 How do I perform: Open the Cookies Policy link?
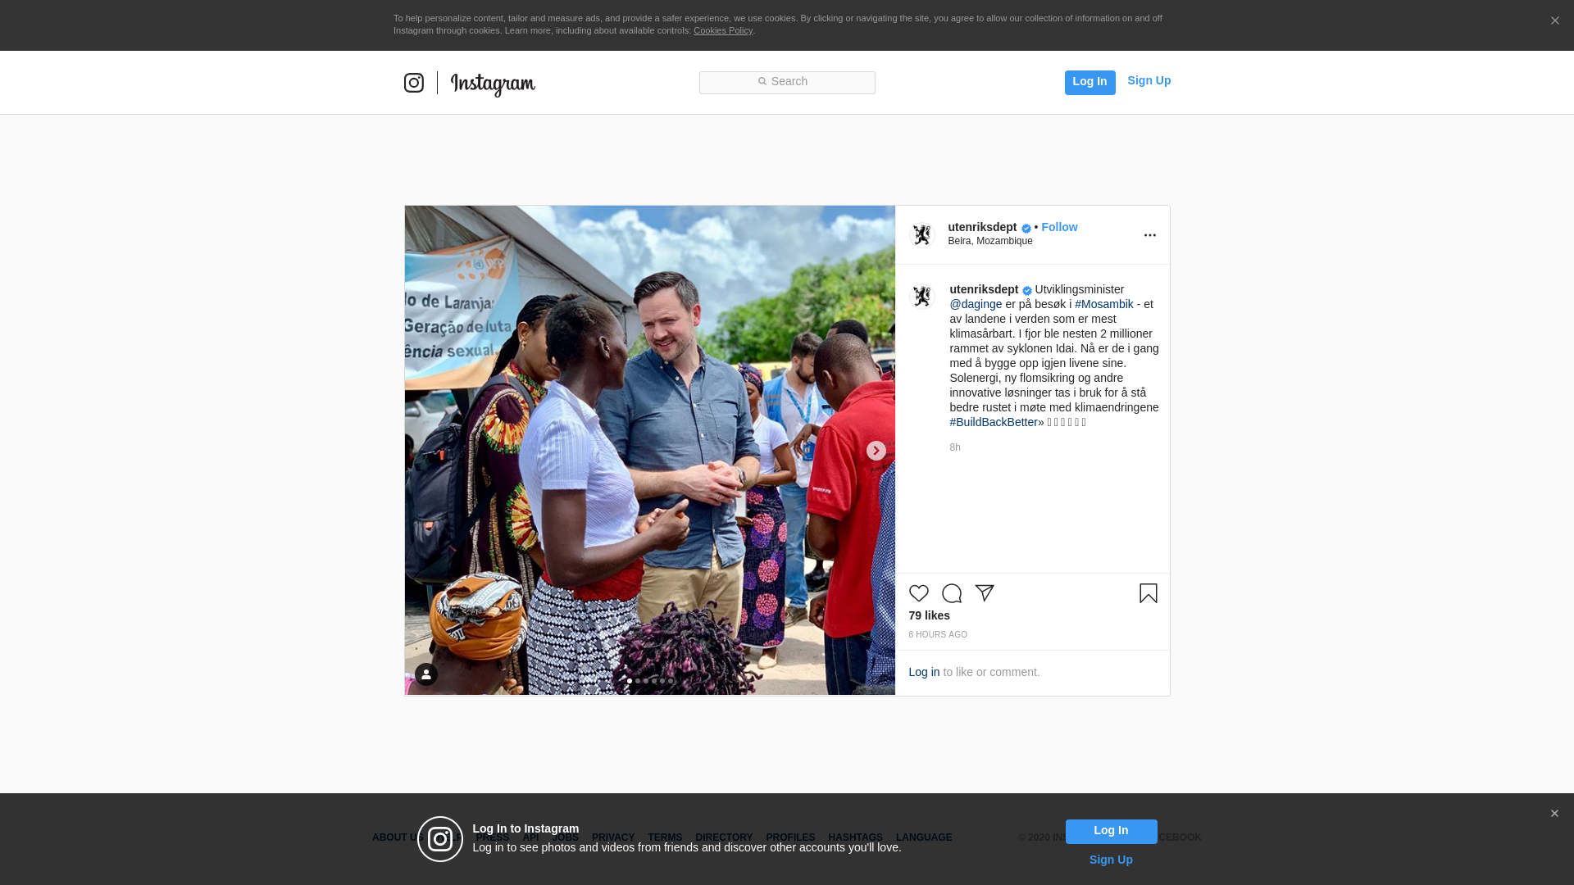[x=723, y=30]
